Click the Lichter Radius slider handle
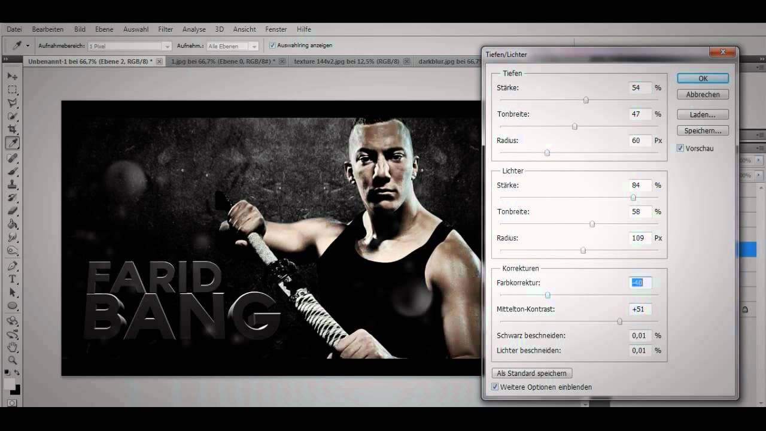 coord(583,250)
